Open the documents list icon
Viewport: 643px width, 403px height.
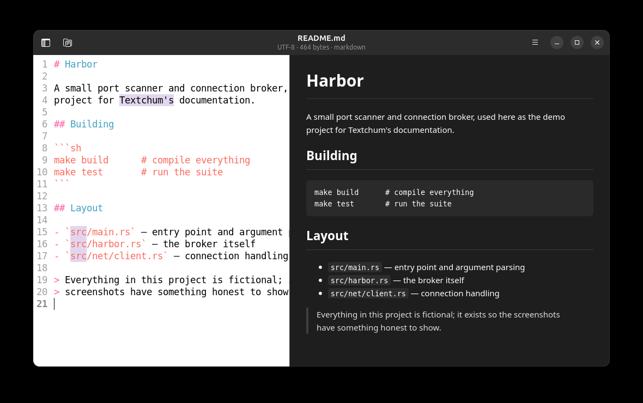tap(68, 42)
